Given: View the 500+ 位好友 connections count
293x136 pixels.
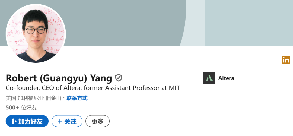Looking at the screenshot, I should coord(21,107).
